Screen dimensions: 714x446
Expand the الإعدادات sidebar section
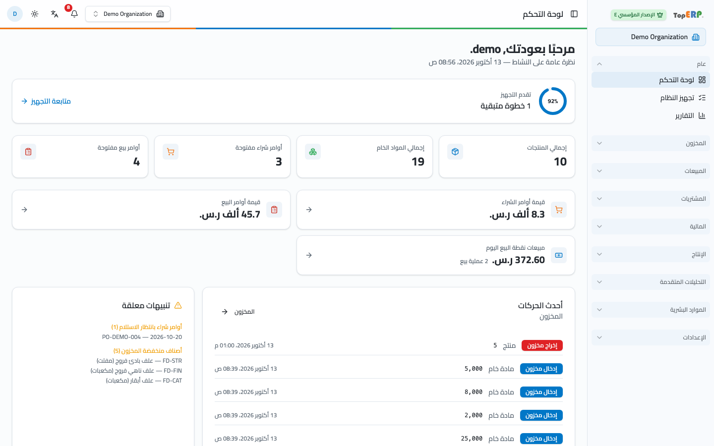(x=651, y=337)
